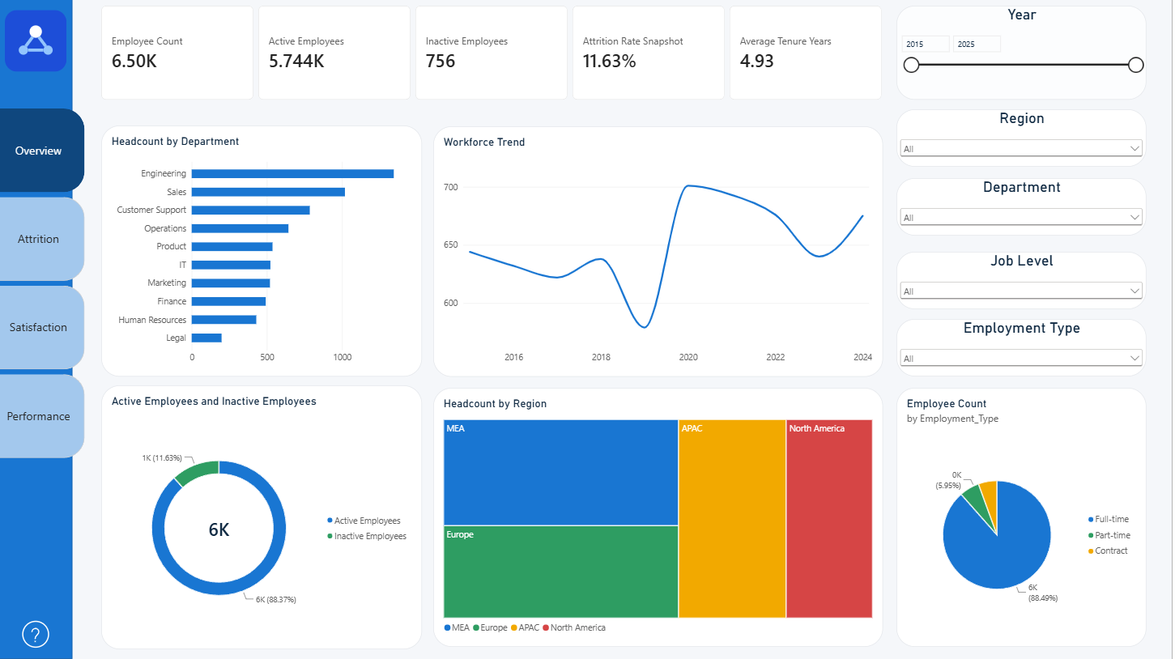Image resolution: width=1175 pixels, height=659 pixels.
Task: Select the Engineering bar in Headcount by Department
Action: [292, 173]
